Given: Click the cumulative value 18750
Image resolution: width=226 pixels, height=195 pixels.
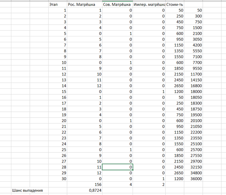Looking at the screenshot, I should click(x=193, y=109).
